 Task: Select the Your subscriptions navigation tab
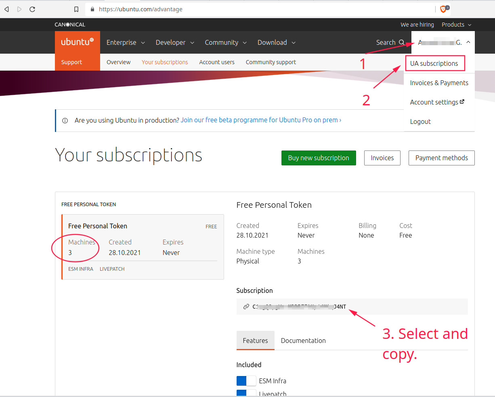coord(165,62)
